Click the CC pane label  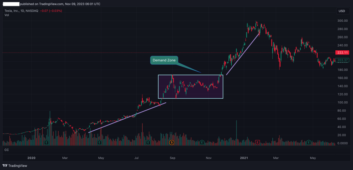[7, 150]
